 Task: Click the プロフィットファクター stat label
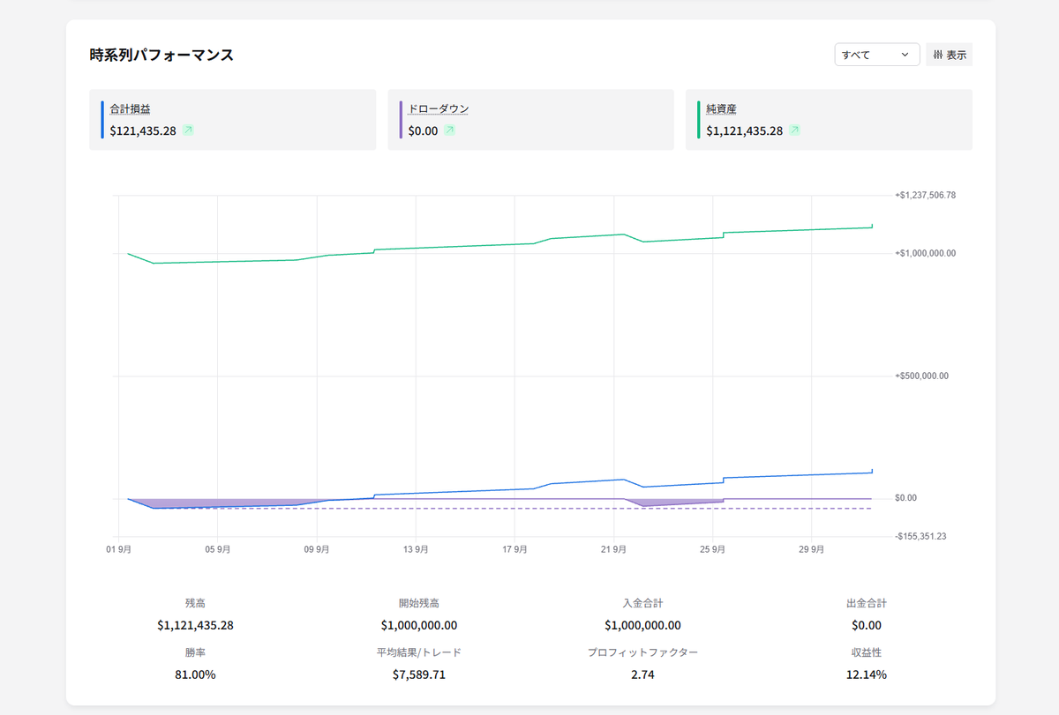point(642,652)
